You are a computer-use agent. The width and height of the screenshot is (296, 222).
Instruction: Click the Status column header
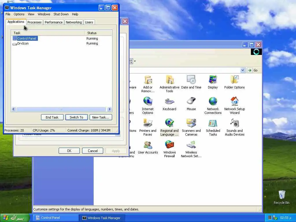[98, 33]
